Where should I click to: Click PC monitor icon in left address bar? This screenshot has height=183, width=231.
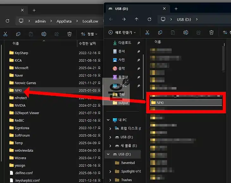point(21,21)
